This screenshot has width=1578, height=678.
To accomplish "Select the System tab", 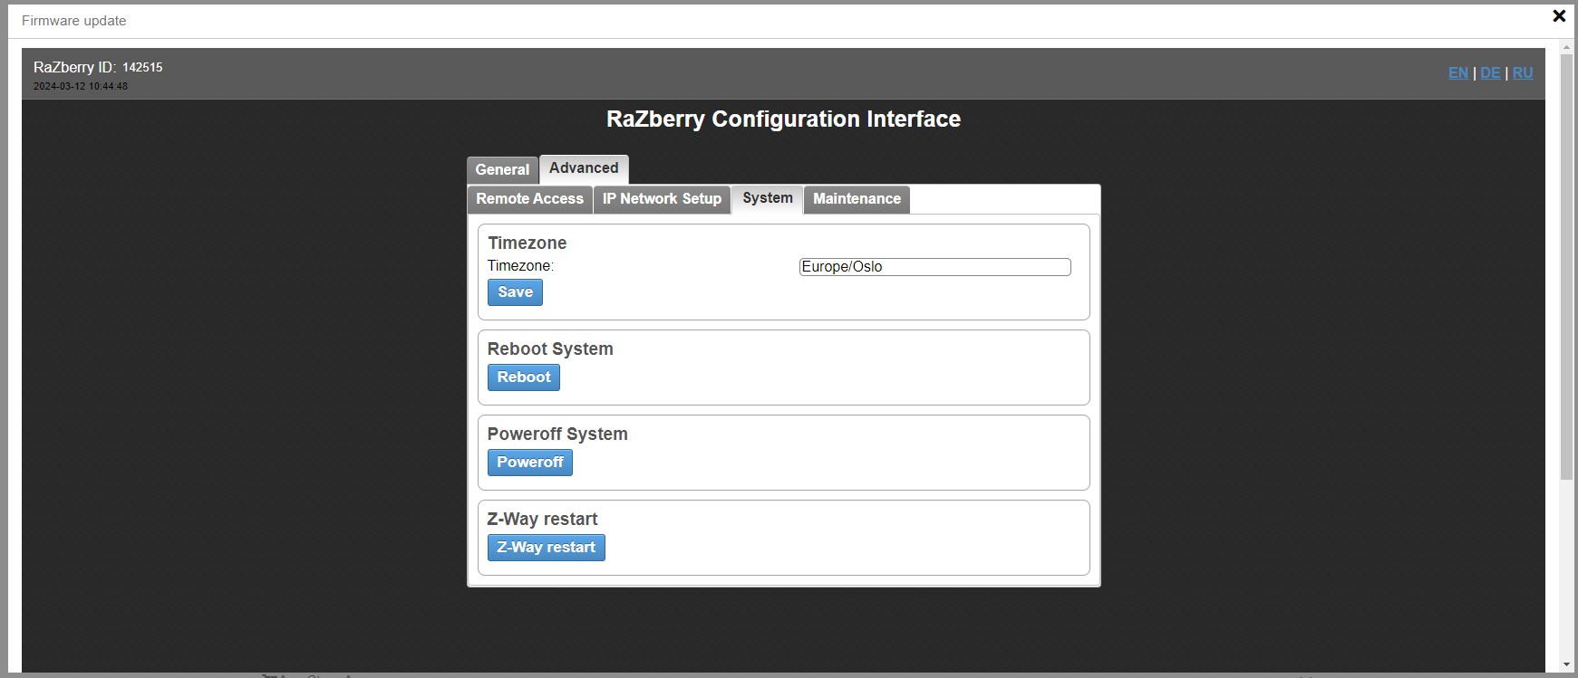I will (768, 198).
